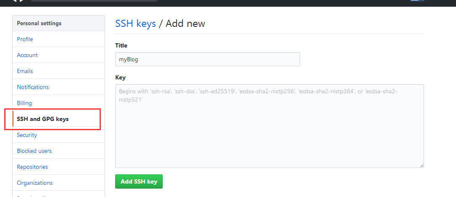This screenshot has height=197, width=456.
Task: Open Emails settings
Action: (25, 71)
